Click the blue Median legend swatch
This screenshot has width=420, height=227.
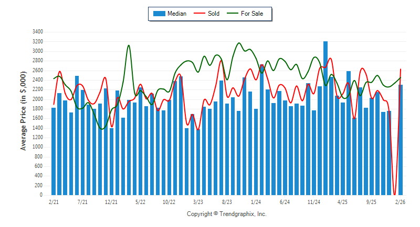159,14
